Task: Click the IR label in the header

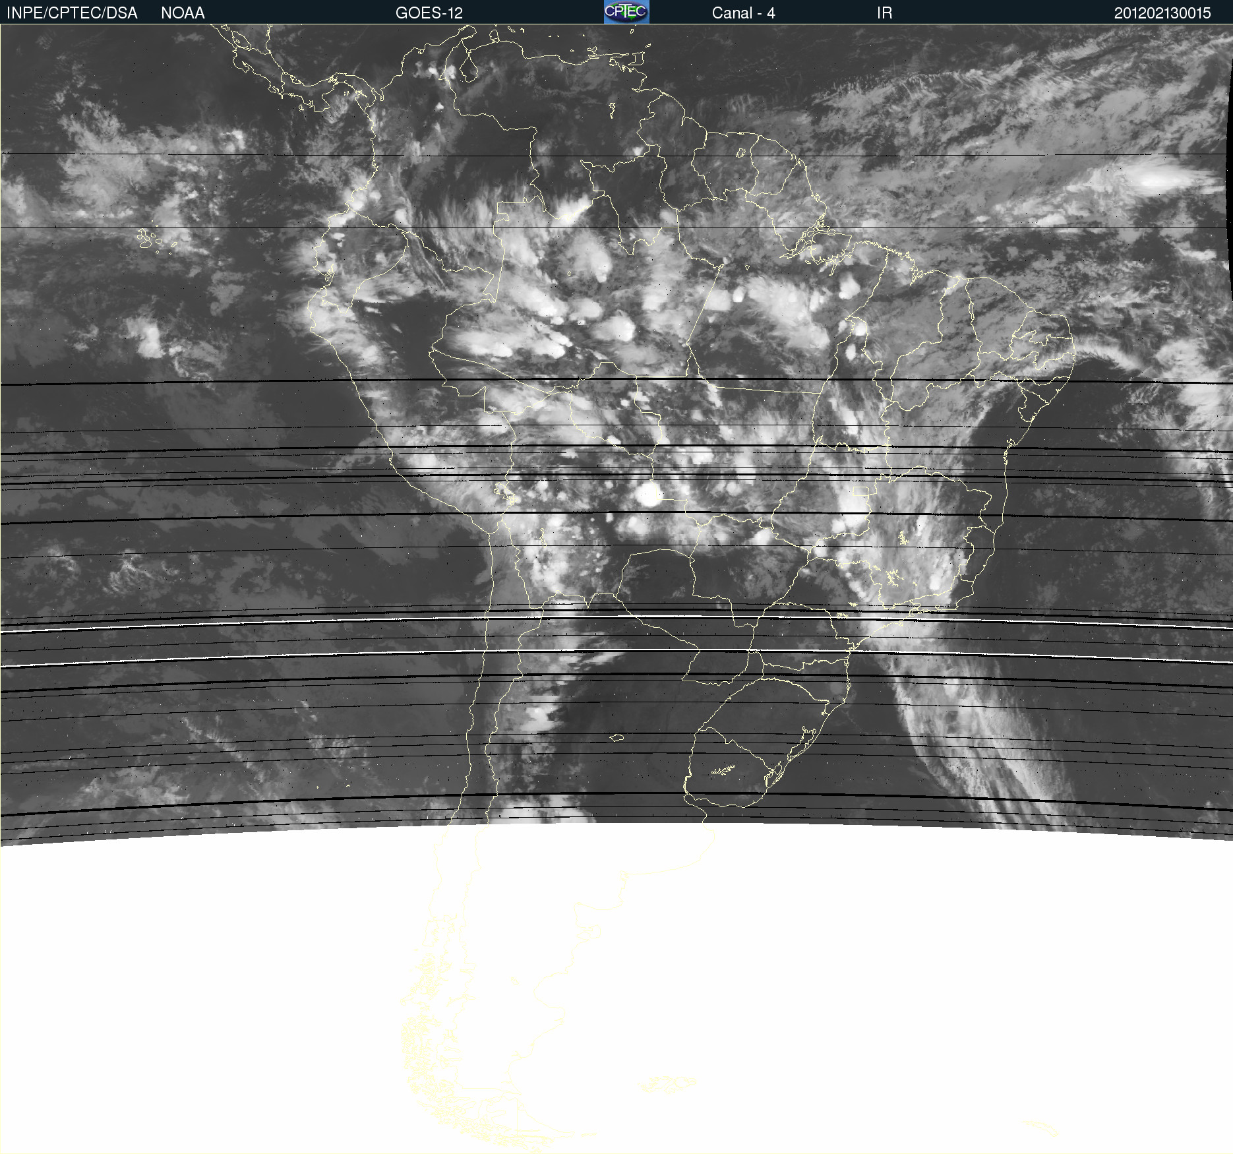Action: pos(884,13)
